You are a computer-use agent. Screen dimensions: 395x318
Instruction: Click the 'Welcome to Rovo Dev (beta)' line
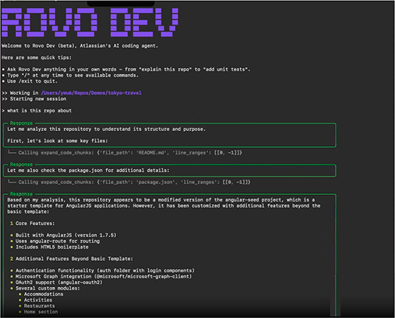pos(80,46)
